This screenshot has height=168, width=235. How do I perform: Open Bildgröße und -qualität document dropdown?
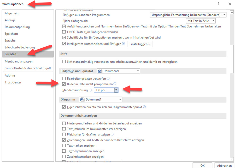[118, 71]
